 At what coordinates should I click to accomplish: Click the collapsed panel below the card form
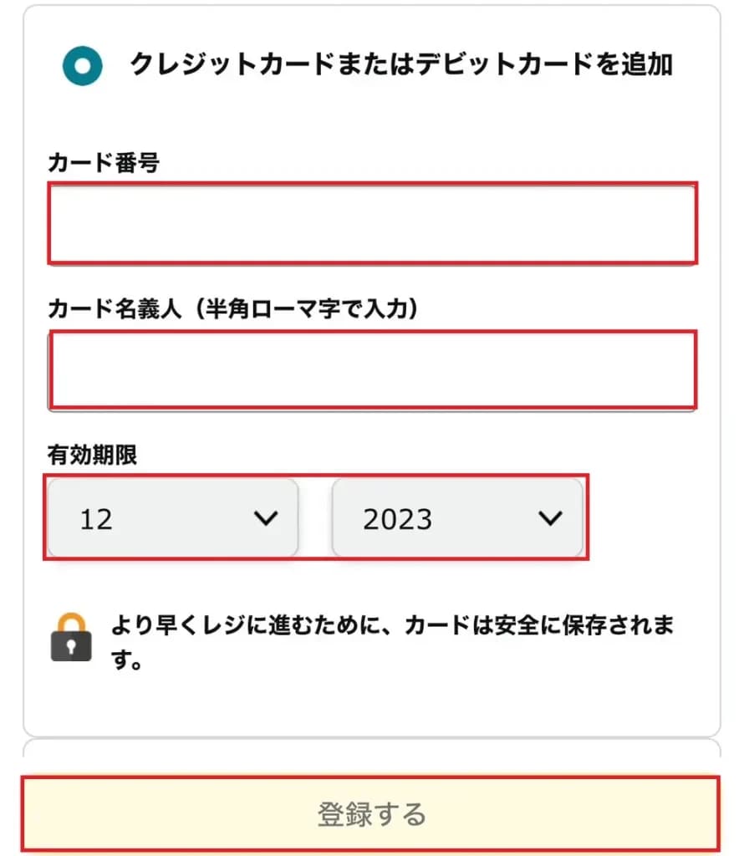[x=372, y=748]
